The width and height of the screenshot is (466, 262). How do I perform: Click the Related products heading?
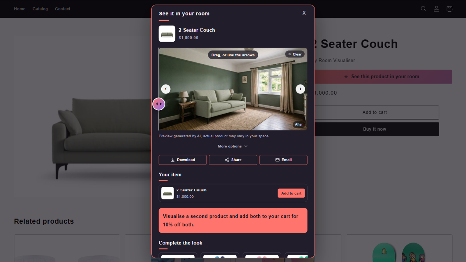pyautogui.click(x=44, y=221)
